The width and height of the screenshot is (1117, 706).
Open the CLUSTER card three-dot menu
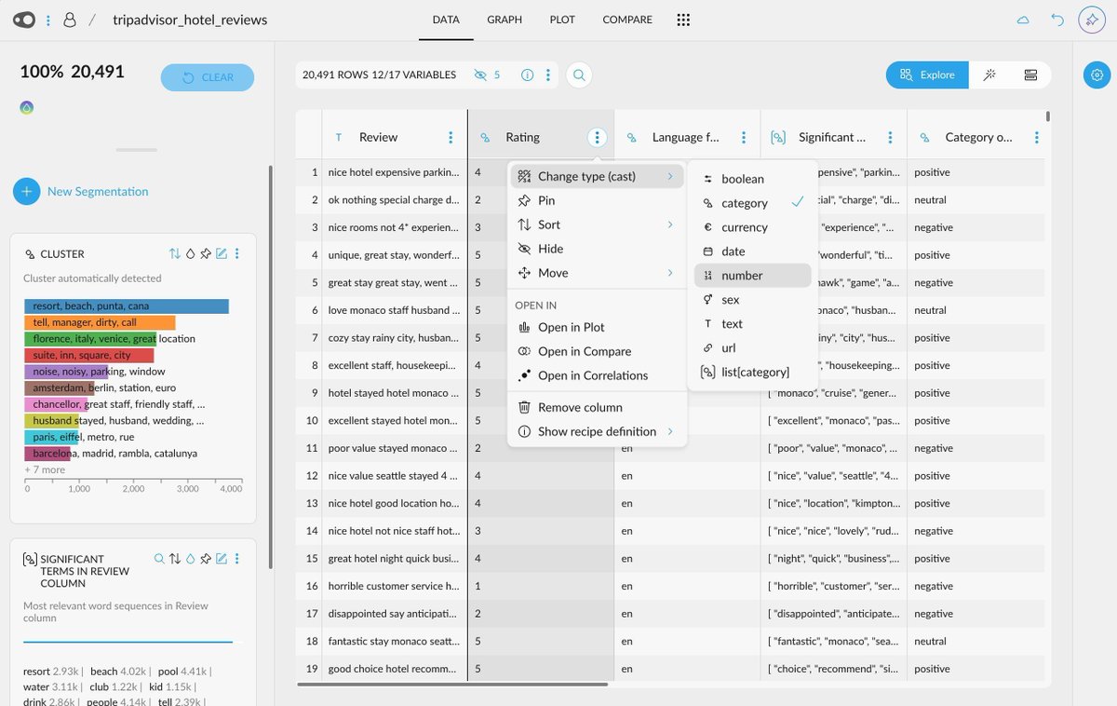[x=237, y=253]
